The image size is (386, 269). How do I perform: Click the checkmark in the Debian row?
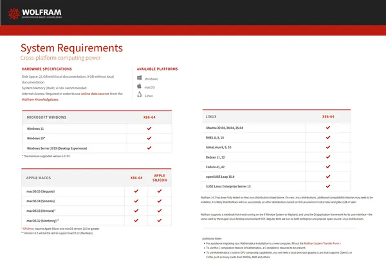click(328, 157)
